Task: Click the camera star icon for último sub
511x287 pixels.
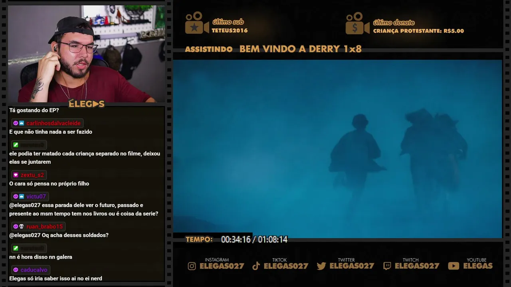Action: [x=197, y=23]
